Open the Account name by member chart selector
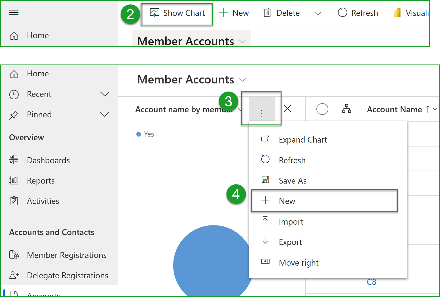Viewport: 440px width, 297px height. 241,109
